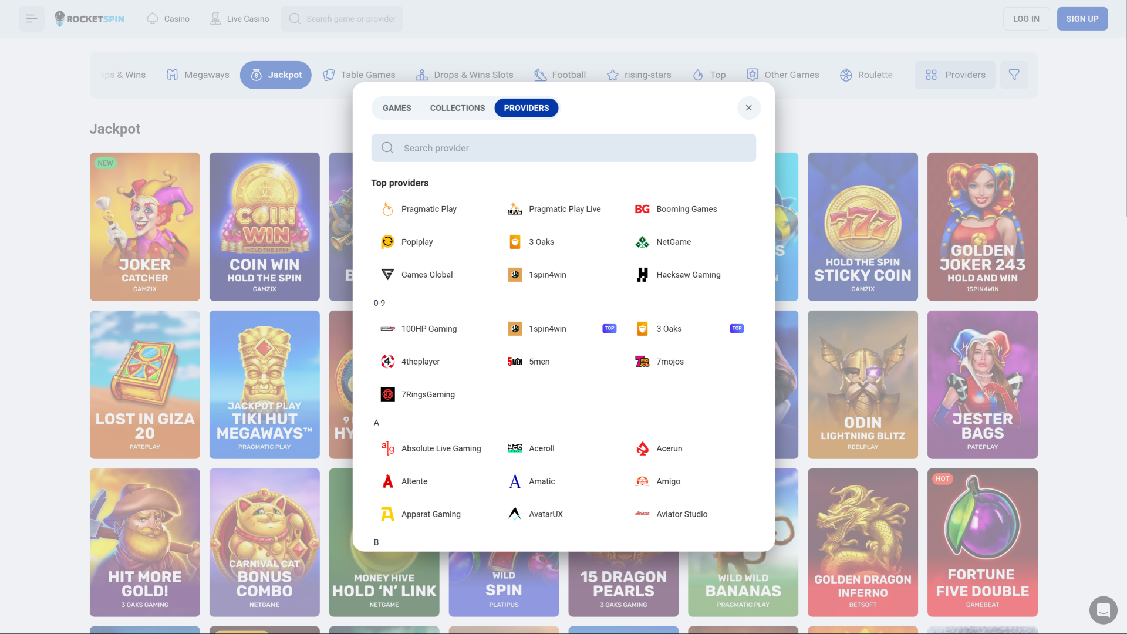Select the Jackpot category pill
Screen dimensions: 1127x634
(x=275, y=75)
